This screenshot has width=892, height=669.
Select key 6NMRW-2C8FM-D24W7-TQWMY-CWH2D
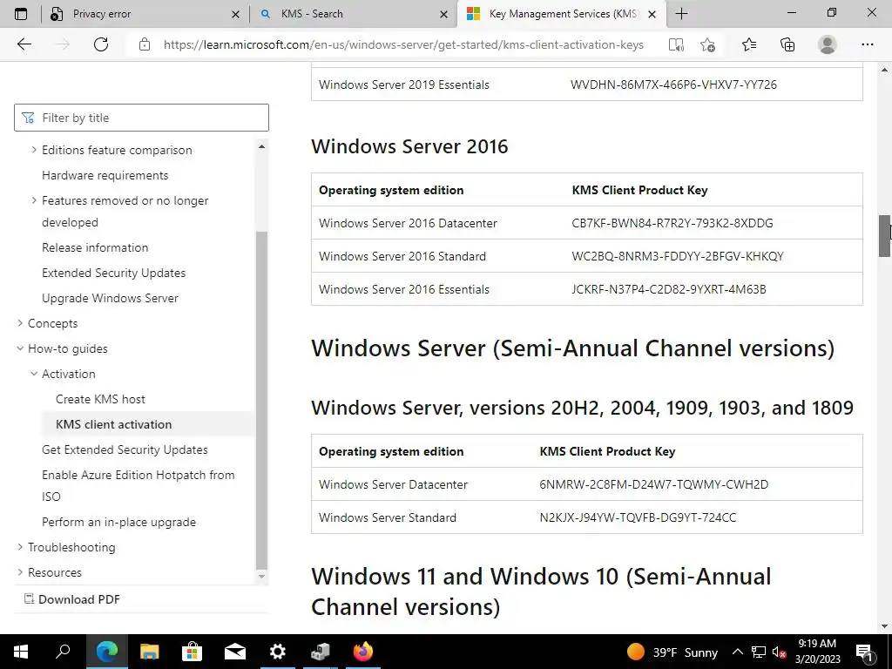[x=653, y=484]
